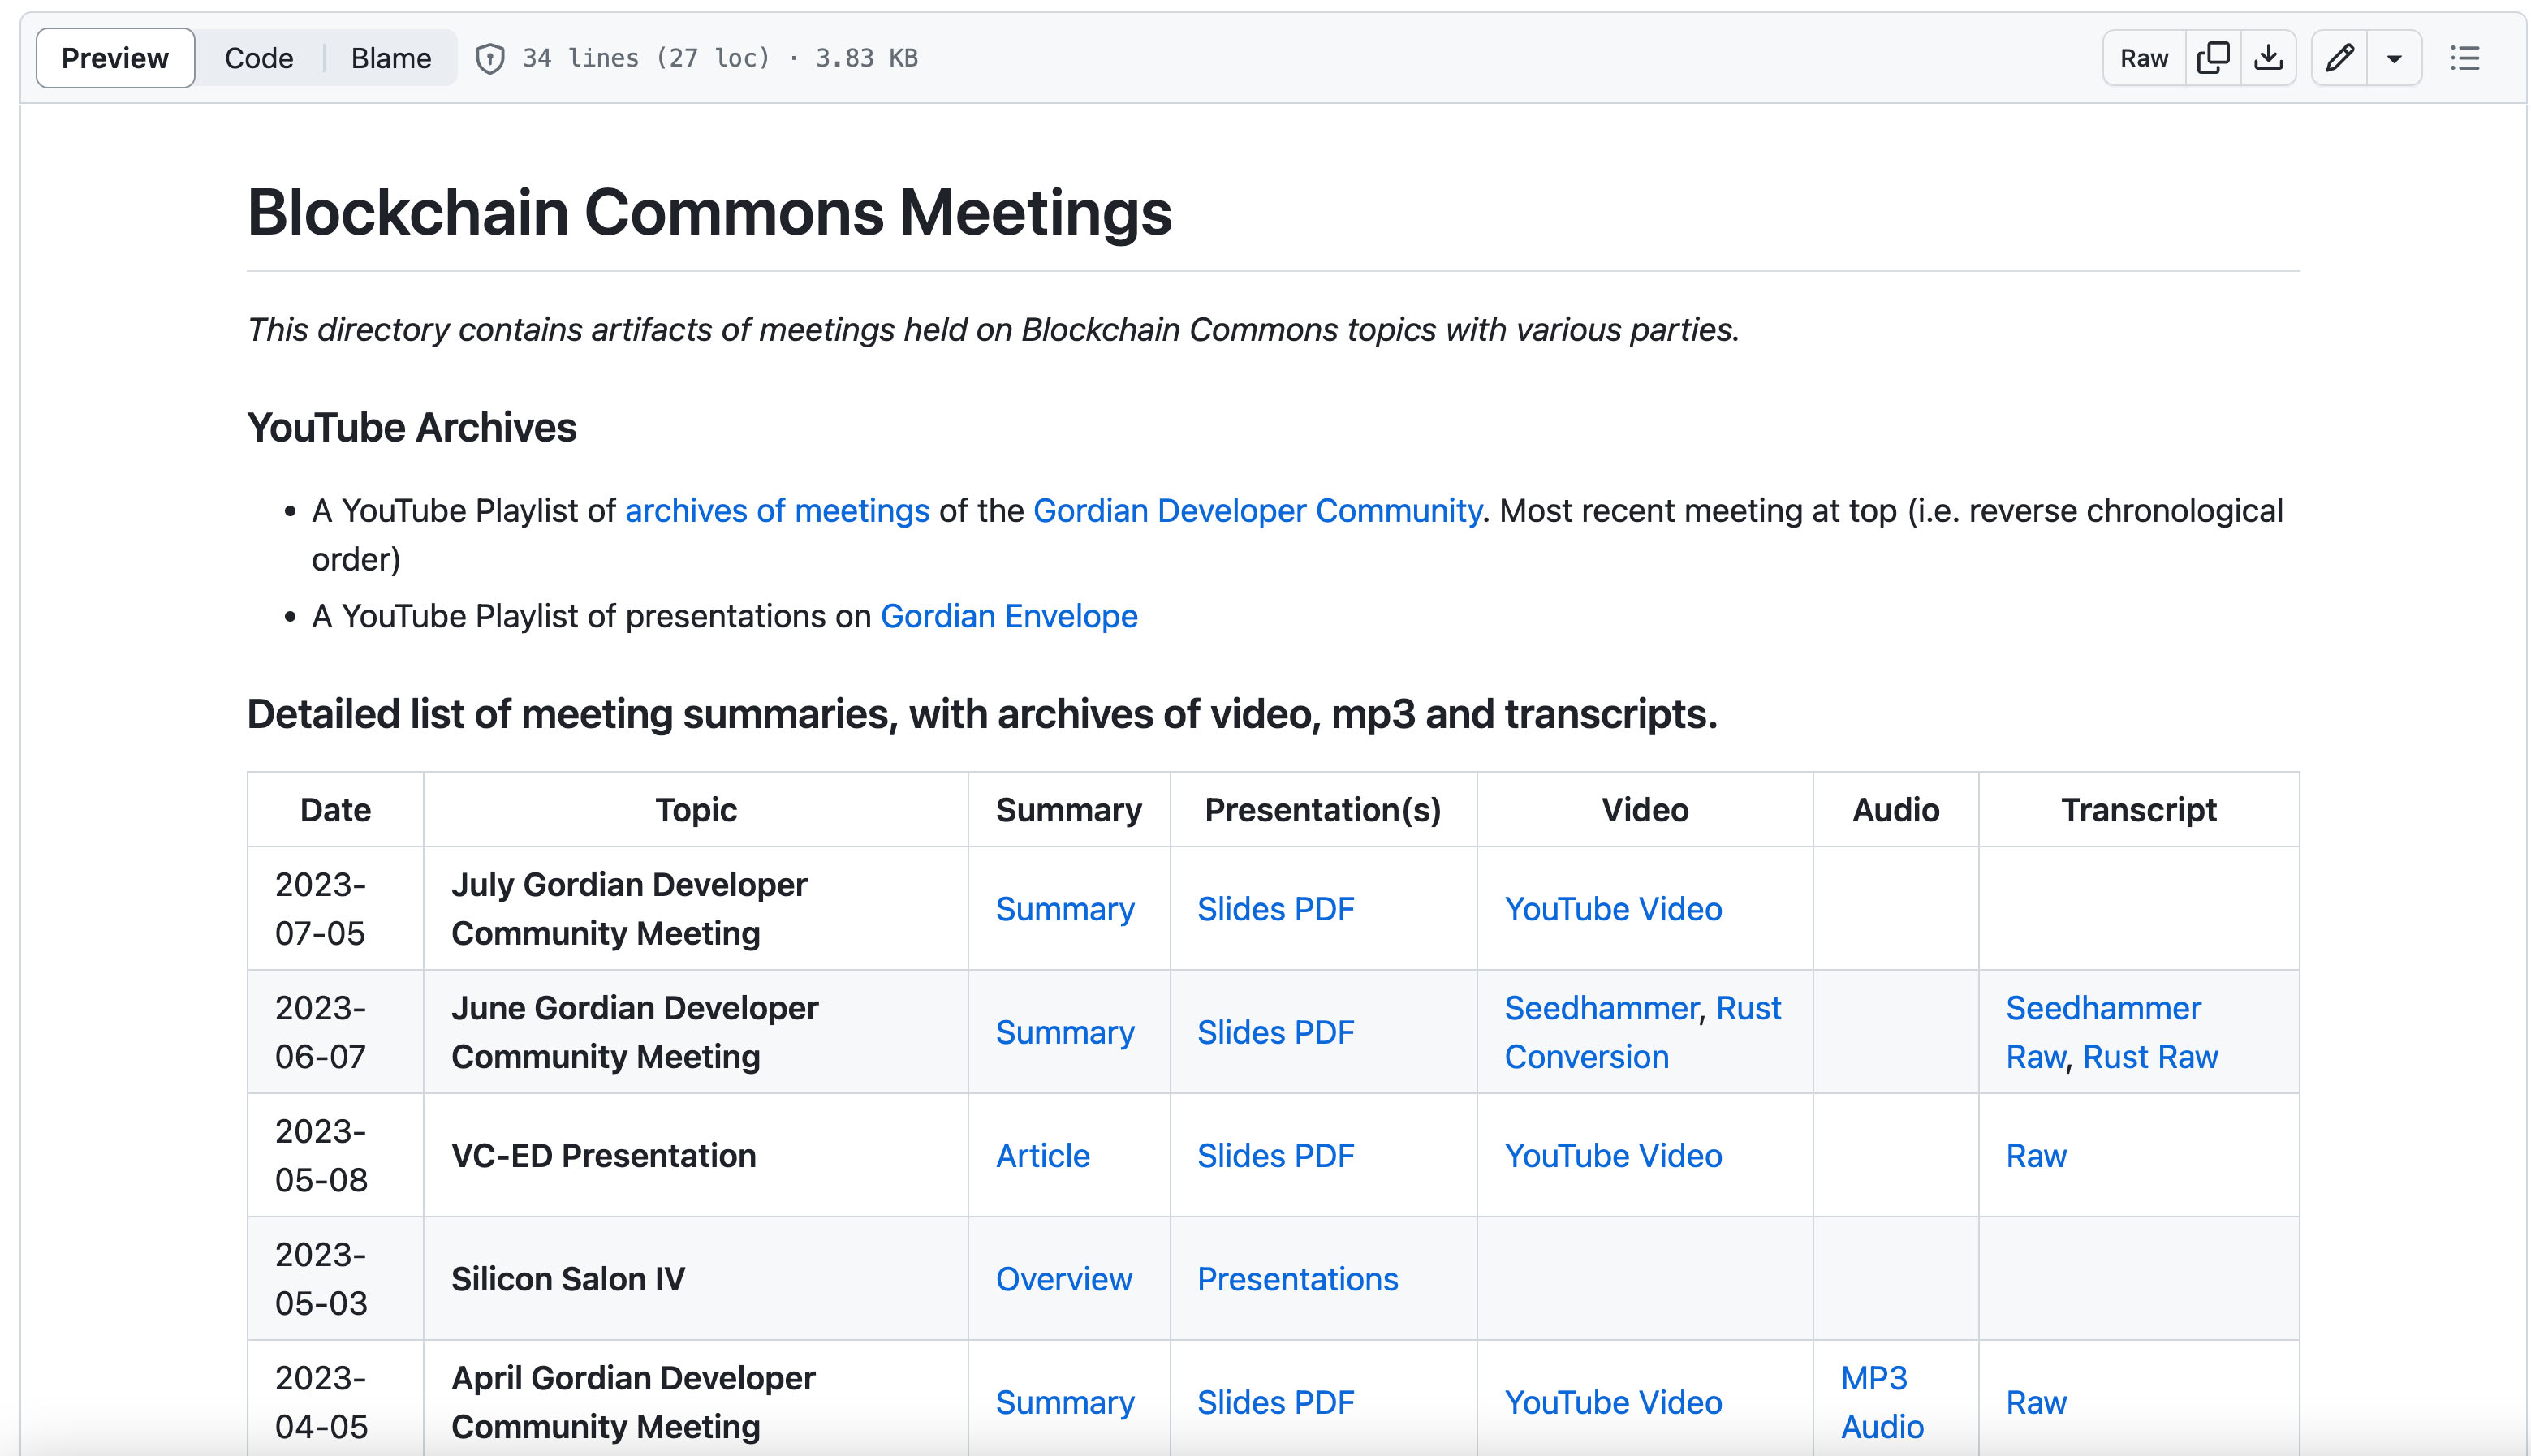Click the YouTube Archives heading
Viewport: 2531px width, 1456px height.
[x=412, y=427]
